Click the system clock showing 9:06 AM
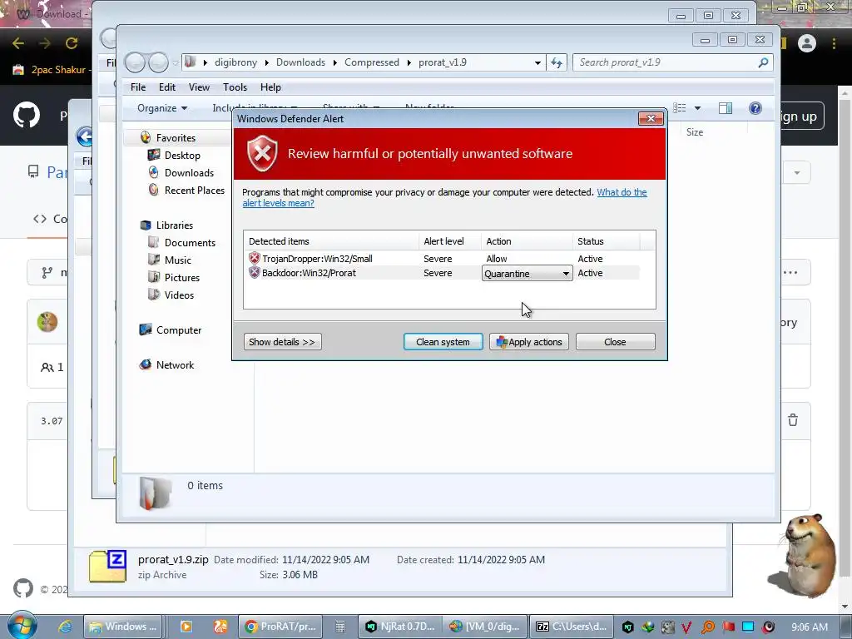This screenshot has width=852, height=639. pos(810,627)
